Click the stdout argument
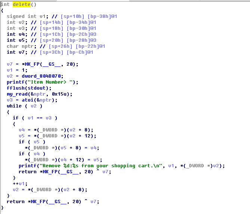The width and height of the screenshot is (250, 214). coord(37,88)
